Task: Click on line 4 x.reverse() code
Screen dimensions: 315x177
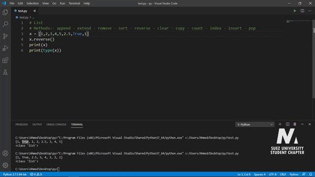Action: 42,39
